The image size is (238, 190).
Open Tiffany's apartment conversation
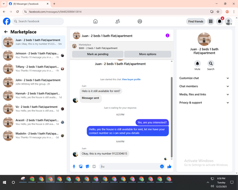33,69
